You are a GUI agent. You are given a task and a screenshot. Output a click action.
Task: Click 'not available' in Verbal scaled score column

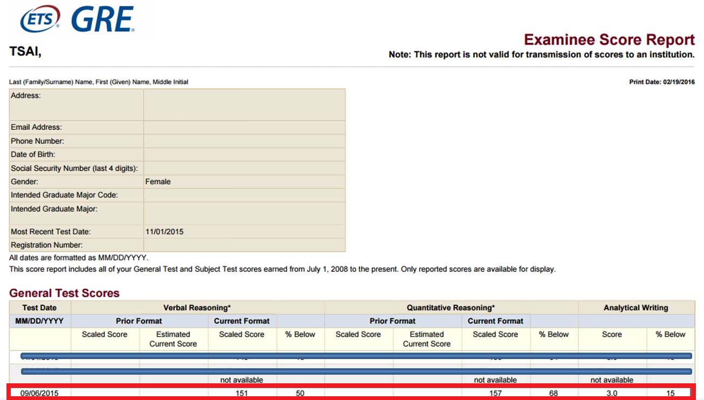point(242,380)
